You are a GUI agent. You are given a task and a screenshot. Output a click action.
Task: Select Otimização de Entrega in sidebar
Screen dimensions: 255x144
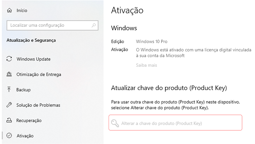pyautogui.click(x=39, y=74)
